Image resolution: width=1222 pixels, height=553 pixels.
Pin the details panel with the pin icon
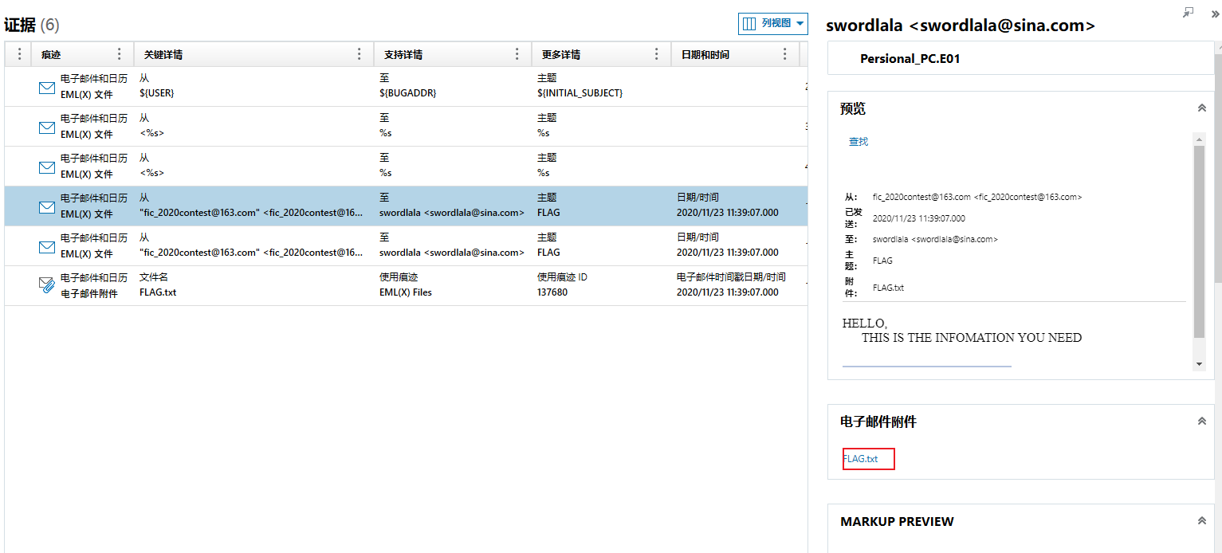1188,13
